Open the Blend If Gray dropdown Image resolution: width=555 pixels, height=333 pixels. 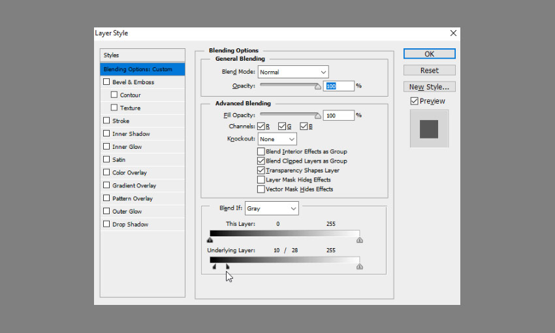[272, 208]
